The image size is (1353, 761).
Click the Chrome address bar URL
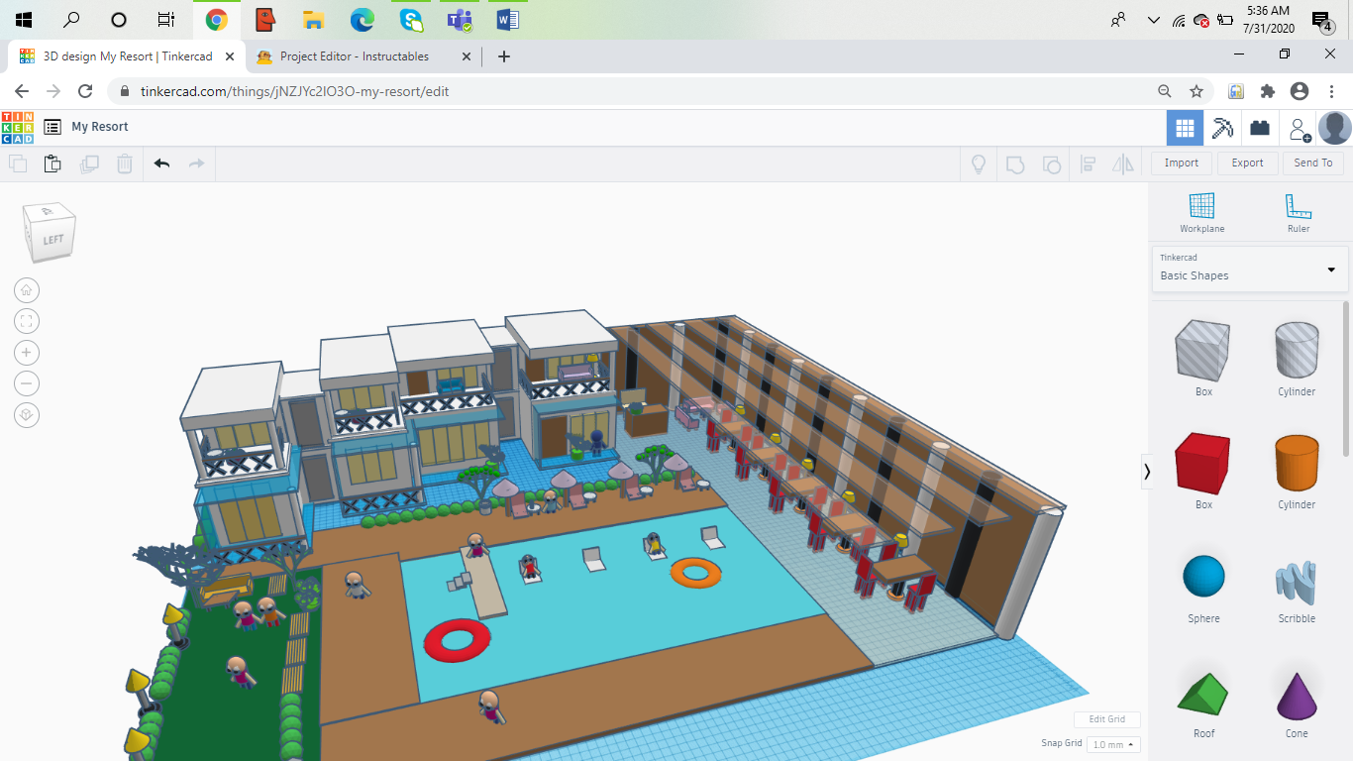(295, 91)
